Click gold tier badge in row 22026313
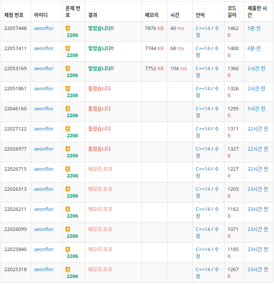 click(x=68, y=189)
